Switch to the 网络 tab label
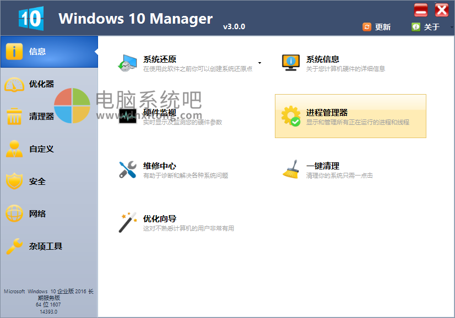 click(37, 214)
